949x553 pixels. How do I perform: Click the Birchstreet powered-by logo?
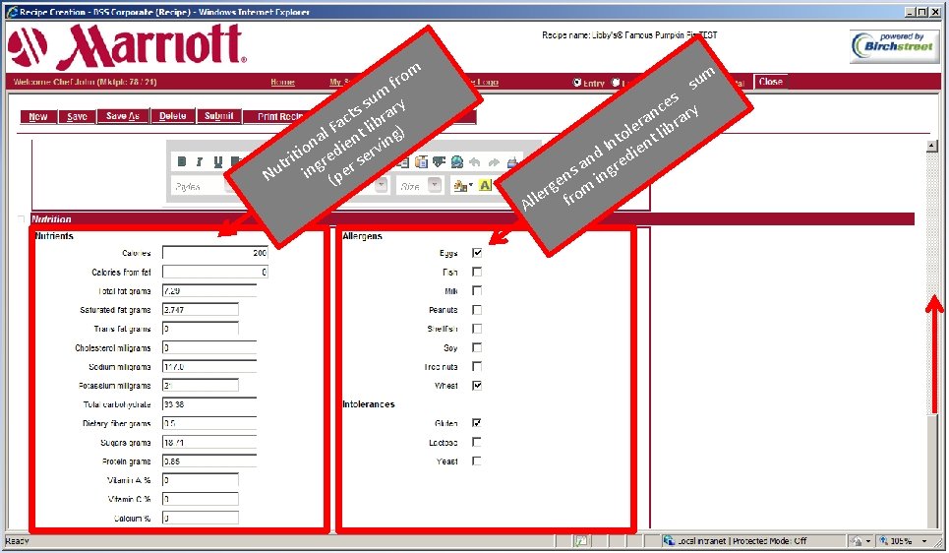click(x=895, y=46)
